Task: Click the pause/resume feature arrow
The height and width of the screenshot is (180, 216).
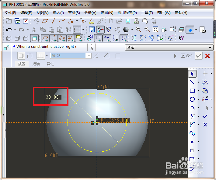Action: (175, 56)
